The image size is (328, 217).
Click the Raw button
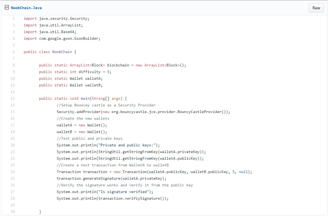pos(316,8)
